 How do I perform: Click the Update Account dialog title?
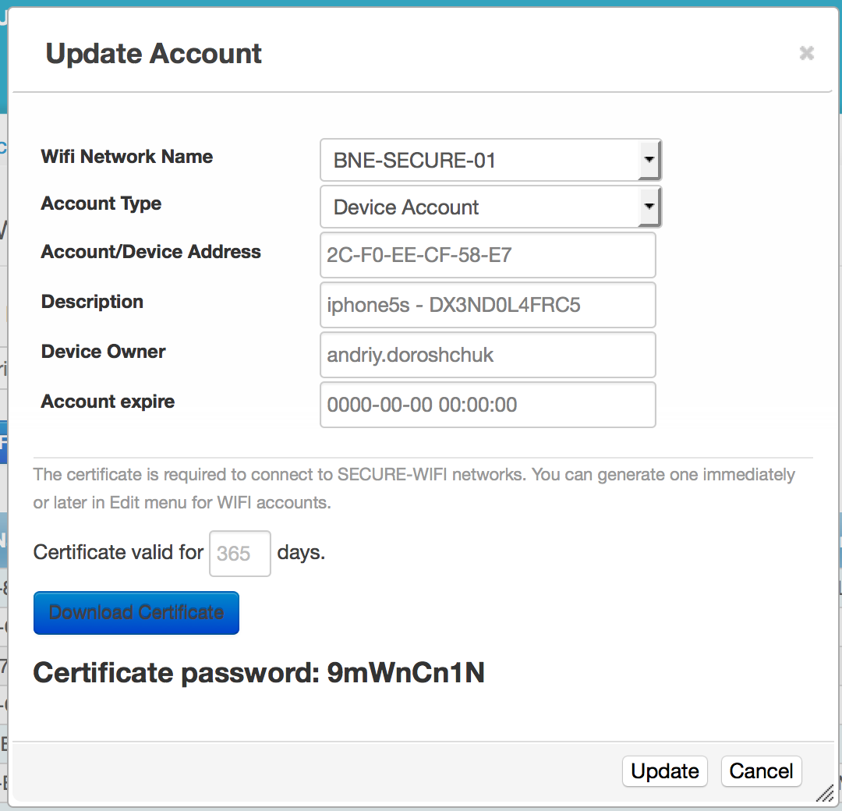point(154,54)
